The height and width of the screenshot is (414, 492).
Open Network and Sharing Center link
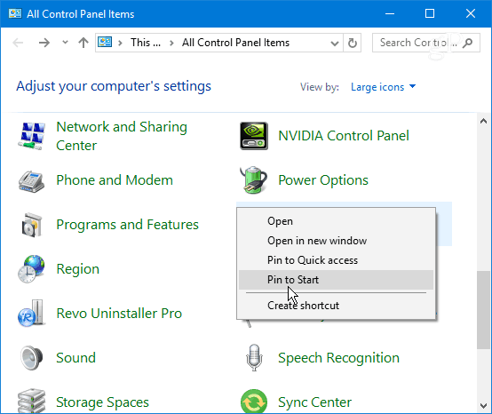(x=122, y=136)
